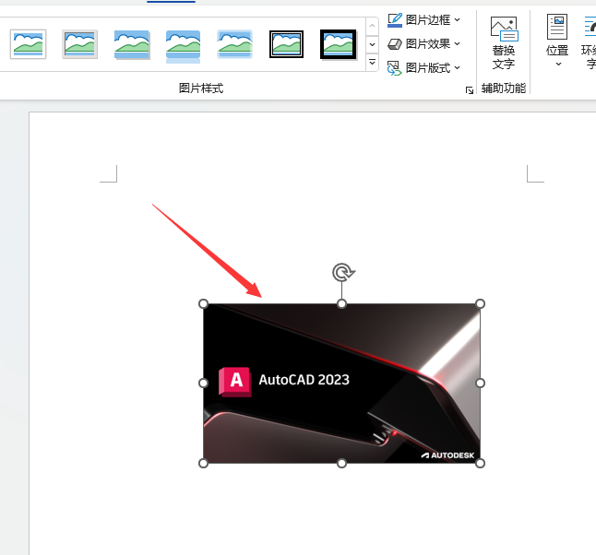
Task: Click the 图片效果 icon
Action: click(395, 44)
